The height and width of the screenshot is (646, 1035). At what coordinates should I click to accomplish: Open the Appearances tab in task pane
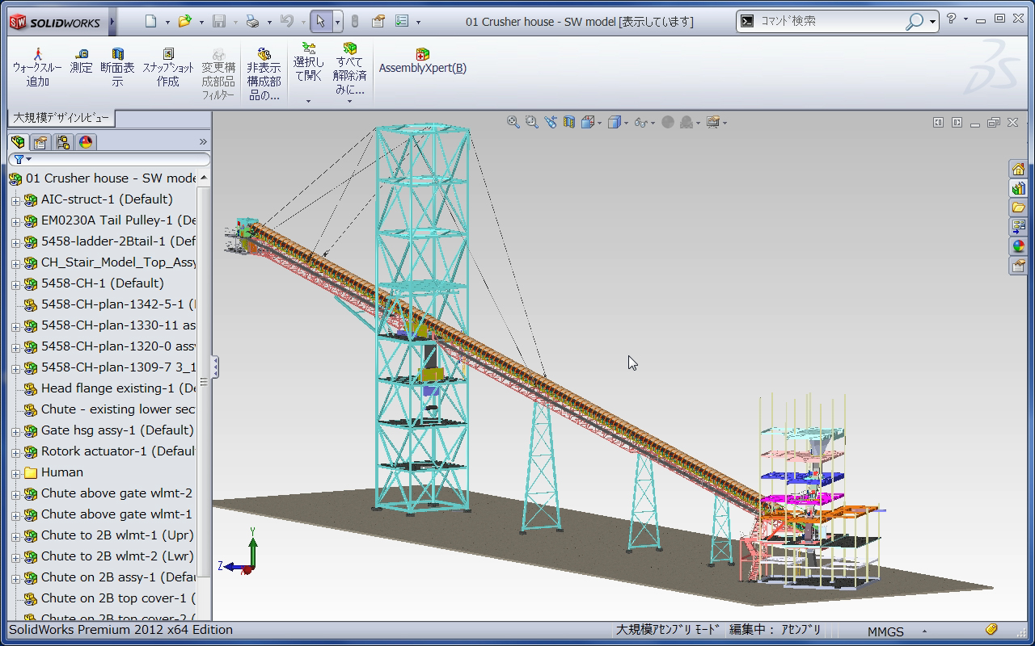[1018, 246]
